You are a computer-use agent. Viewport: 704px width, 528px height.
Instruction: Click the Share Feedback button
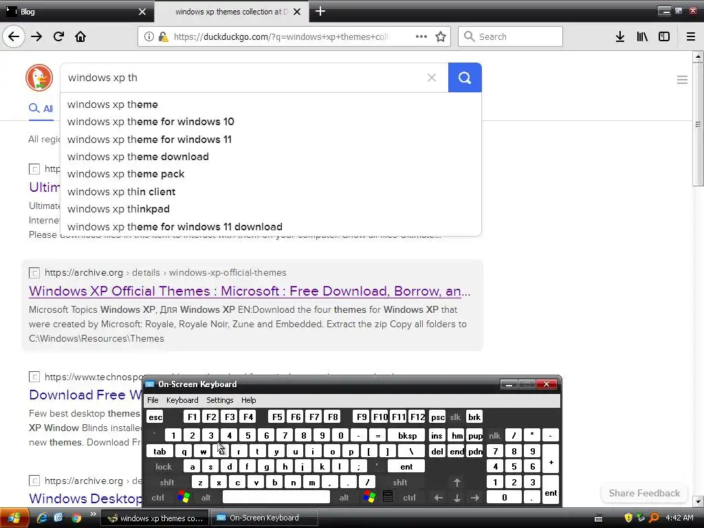pos(644,493)
